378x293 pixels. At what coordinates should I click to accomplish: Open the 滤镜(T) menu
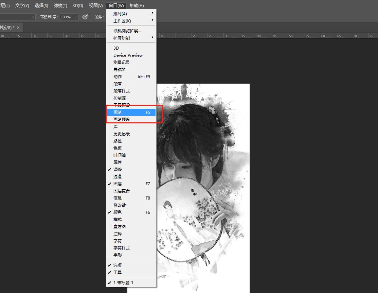click(x=60, y=5)
